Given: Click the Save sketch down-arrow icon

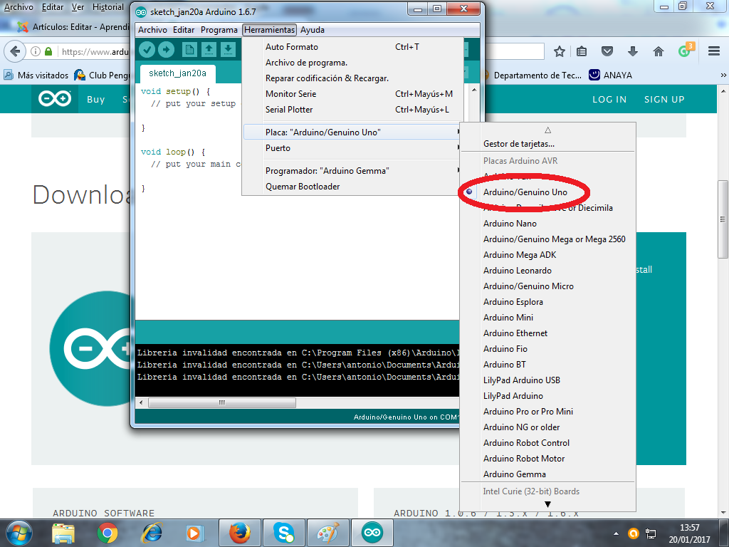Looking at the screenshot, I should (x=228, y=49).
